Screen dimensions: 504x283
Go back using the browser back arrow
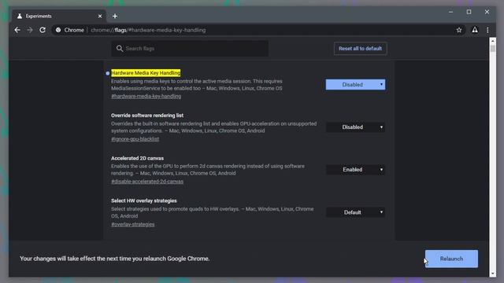click(17, 30)
